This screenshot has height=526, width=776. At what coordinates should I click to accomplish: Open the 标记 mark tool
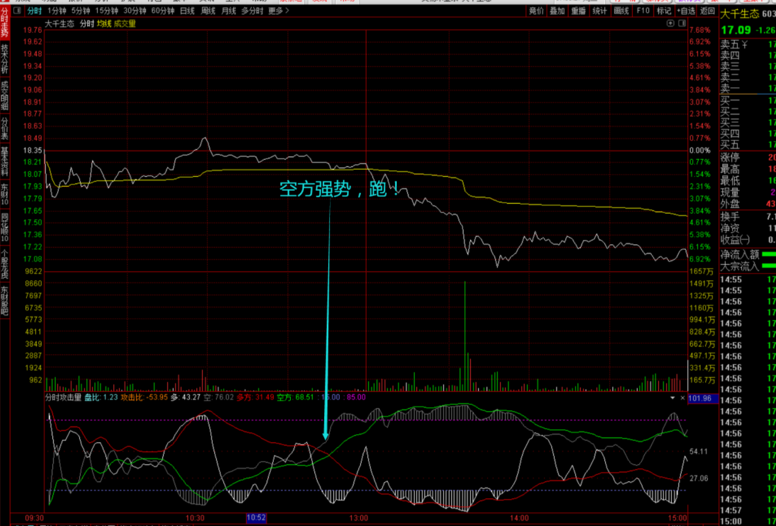[x=663, y=10]
